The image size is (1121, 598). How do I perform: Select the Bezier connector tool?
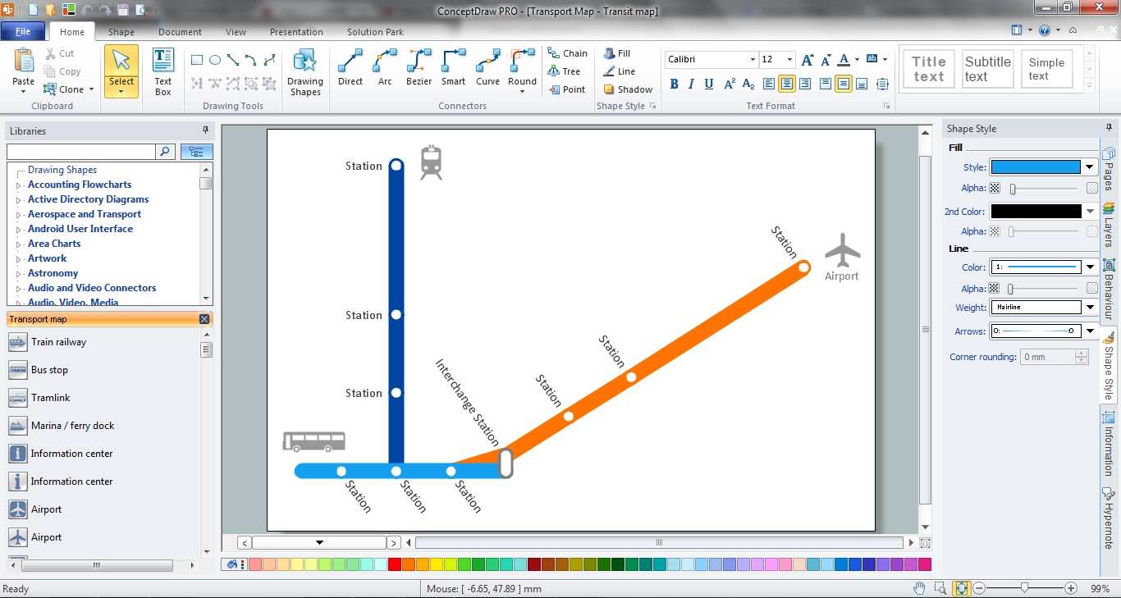pyautogui.click(x=419, y=69)
